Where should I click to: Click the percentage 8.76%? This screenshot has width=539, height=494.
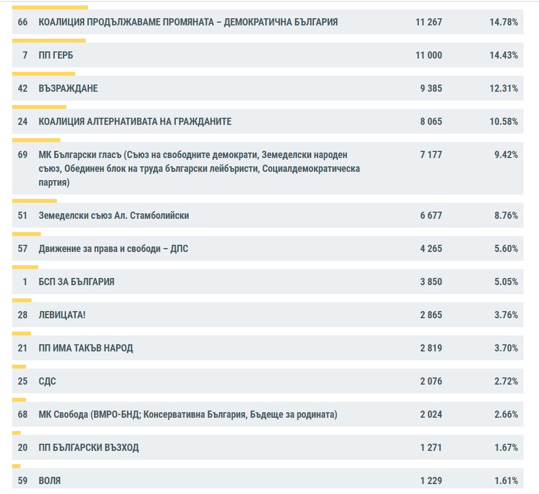(x=506, y=216)
